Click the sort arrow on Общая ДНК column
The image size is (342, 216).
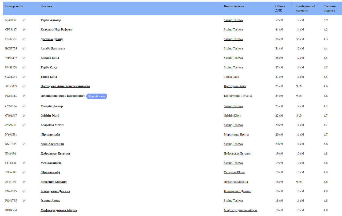pyautogui.click(x=291, y=4)
